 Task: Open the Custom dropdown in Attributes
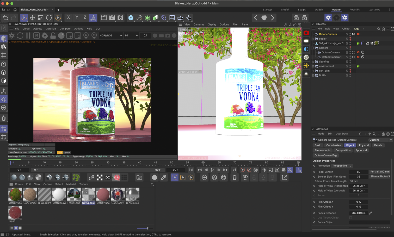pyautogui.click(x=380, y=140)
